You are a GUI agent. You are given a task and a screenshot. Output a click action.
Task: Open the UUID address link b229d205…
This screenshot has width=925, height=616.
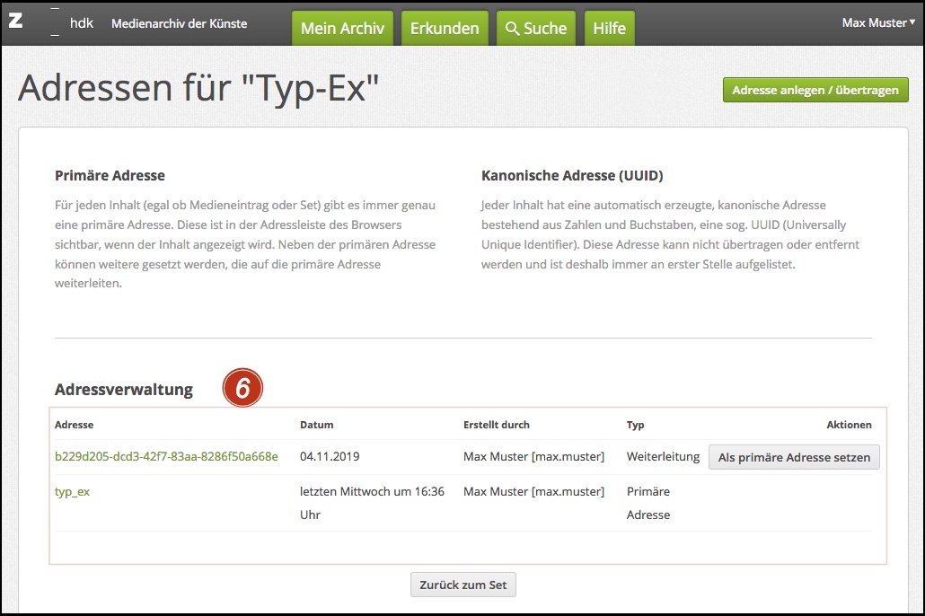(166, 456)
